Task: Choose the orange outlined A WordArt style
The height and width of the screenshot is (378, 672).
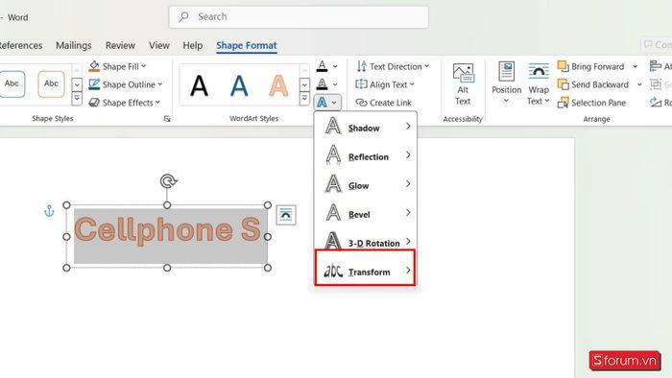Action: (278, 85)
